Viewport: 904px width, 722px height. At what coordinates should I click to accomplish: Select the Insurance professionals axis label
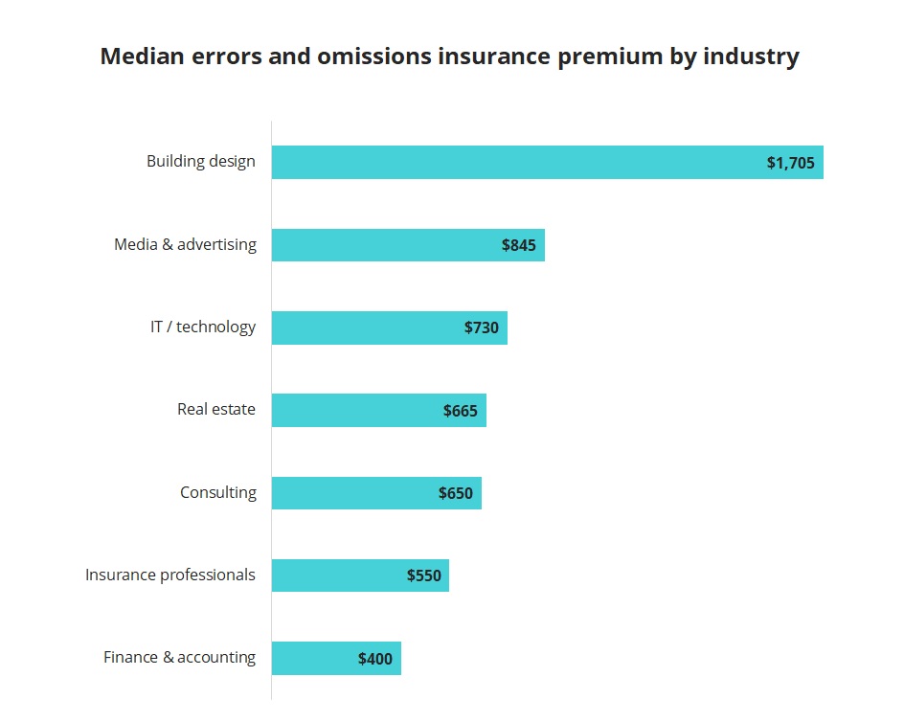click(x=170, y=575)
